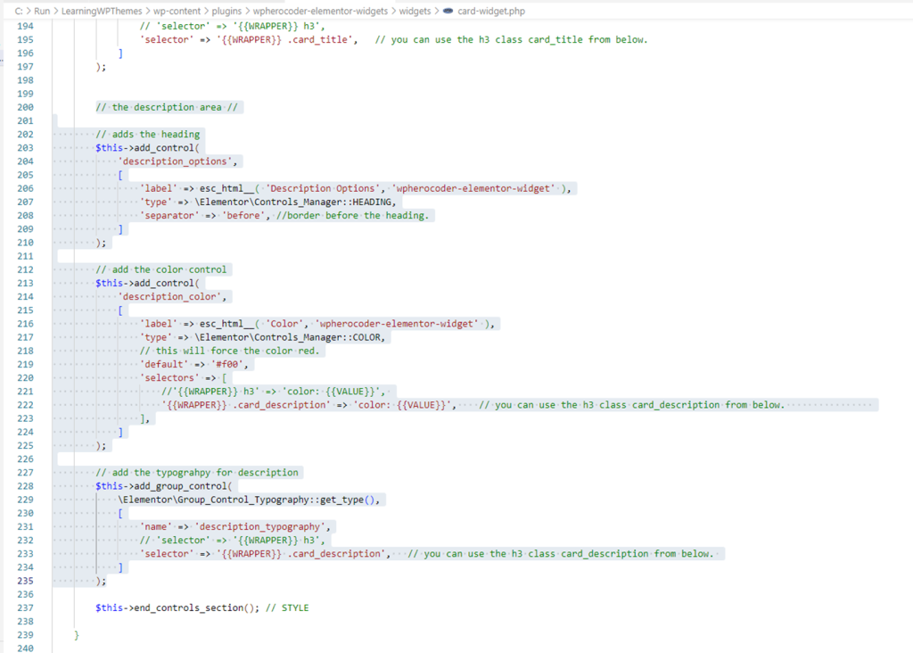Click line number 203 in the gutter
913x653 pixels.
(x=25, y=148)
